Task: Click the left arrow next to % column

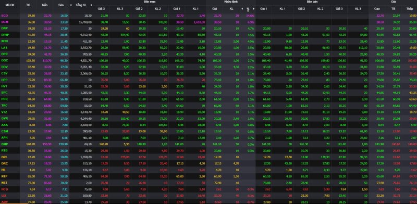Action: pyautogui.click(x=242, y=9)
